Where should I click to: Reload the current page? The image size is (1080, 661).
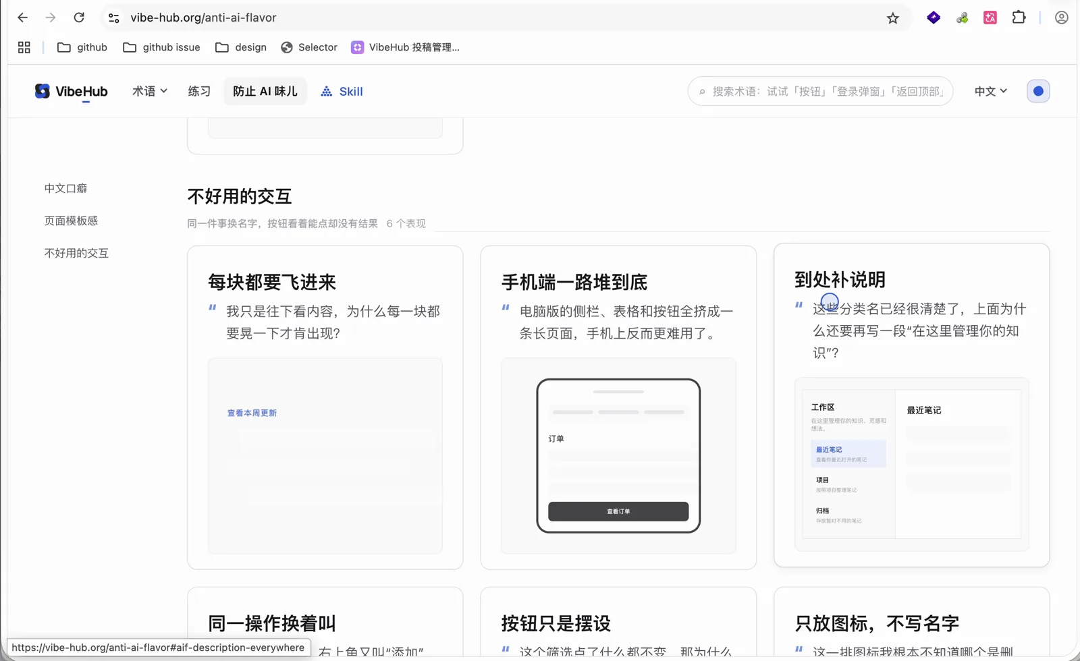(x=79, y=18)
